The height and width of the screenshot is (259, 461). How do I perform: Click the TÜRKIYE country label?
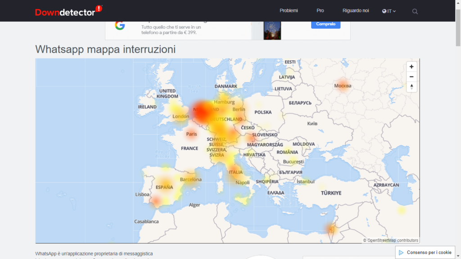331,193
